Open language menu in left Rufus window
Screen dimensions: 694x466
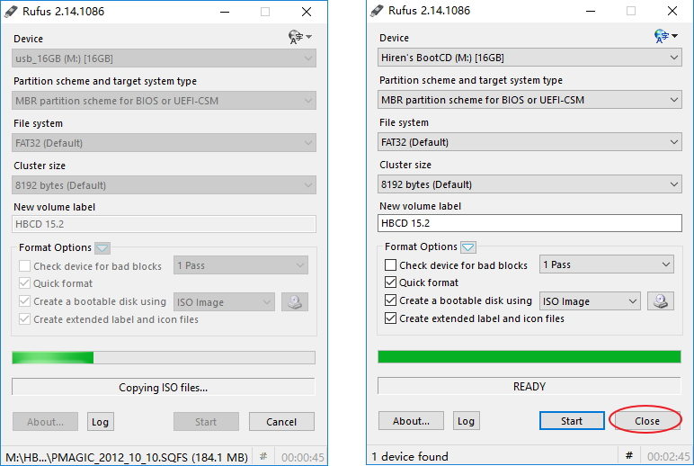[300, 37]
